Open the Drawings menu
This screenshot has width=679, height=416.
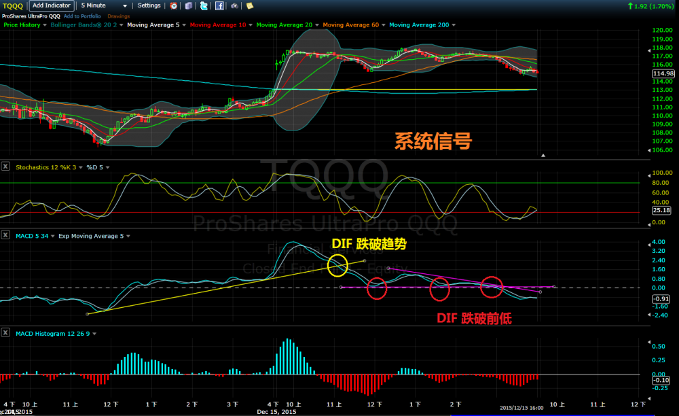(119, 16)
